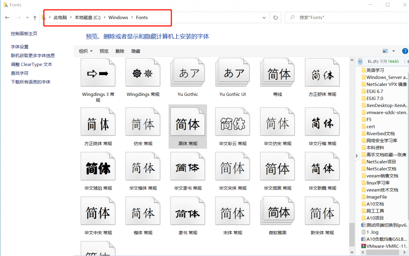The image size is (409, 256).
Task: Select the 黑体 常规 font icon
Action: pos(188,122)
